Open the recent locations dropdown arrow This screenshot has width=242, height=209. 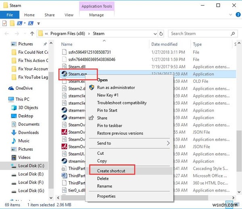tap(25, 34)
